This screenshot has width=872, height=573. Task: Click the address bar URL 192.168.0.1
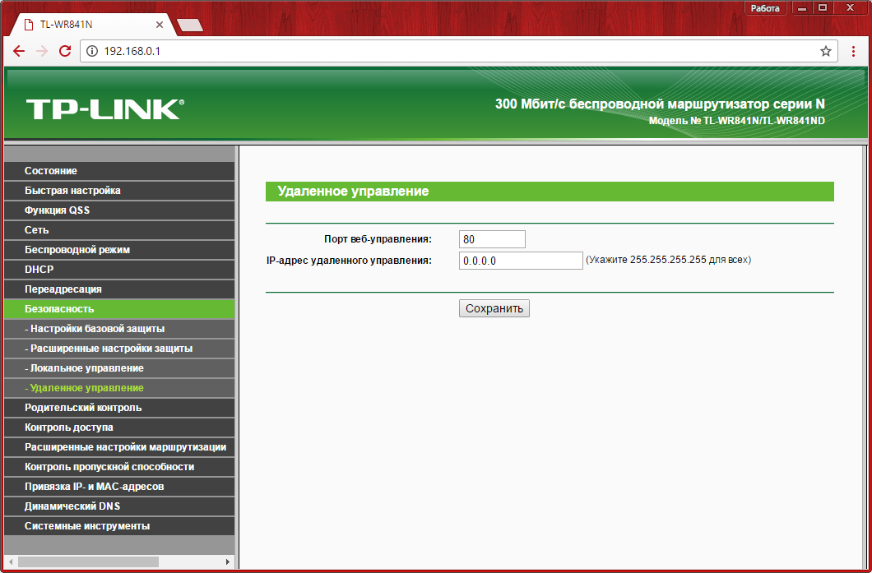(132, 51)
